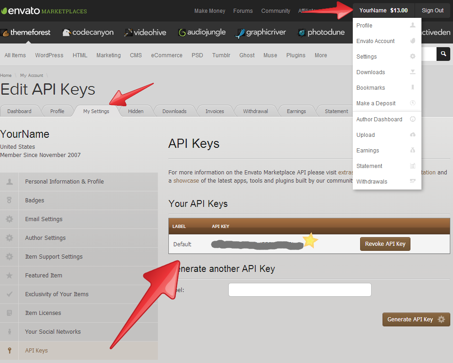The width and height of the screenshot is (453, 363).
Task: Go to the Invoices tab
Action: [215, 111]
